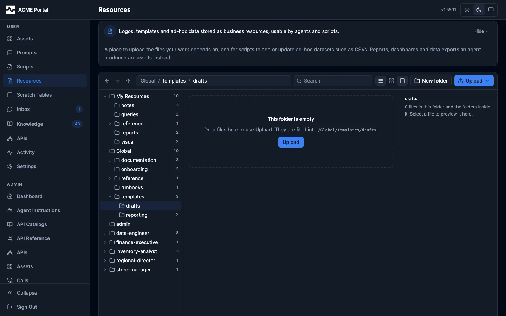Go back with the left arrow icon

tap(107, 81)
